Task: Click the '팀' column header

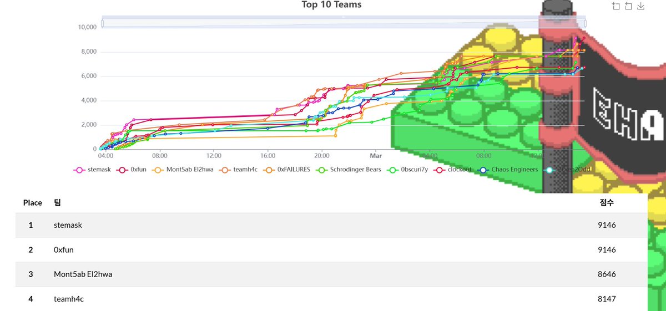Action: pos(57,203)
